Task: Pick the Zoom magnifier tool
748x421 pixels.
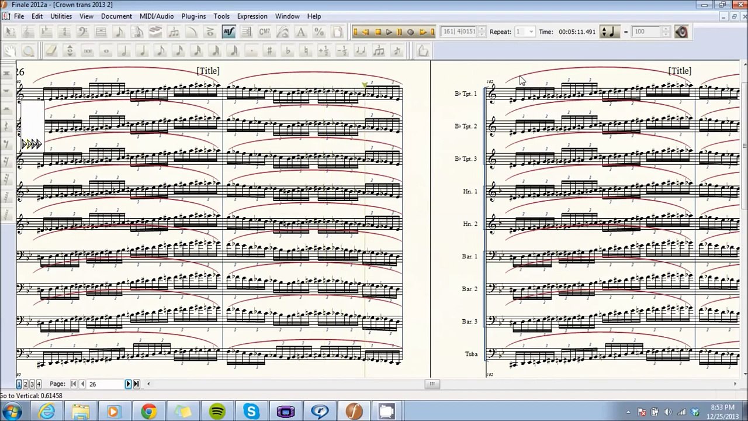Action: click(29, 51)
